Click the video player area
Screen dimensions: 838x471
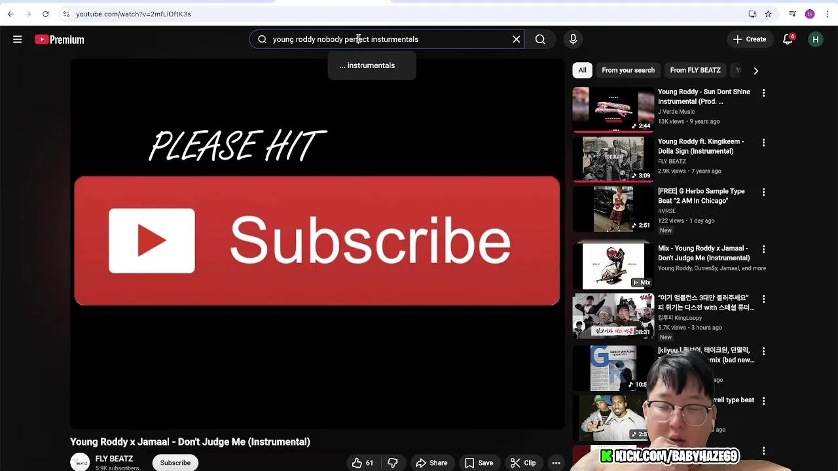click(318, 243)
